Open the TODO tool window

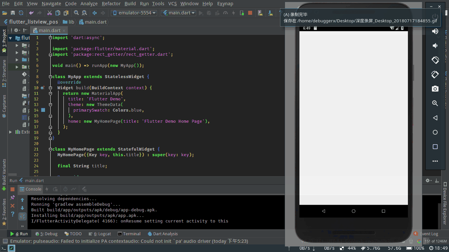coord(73,234)
